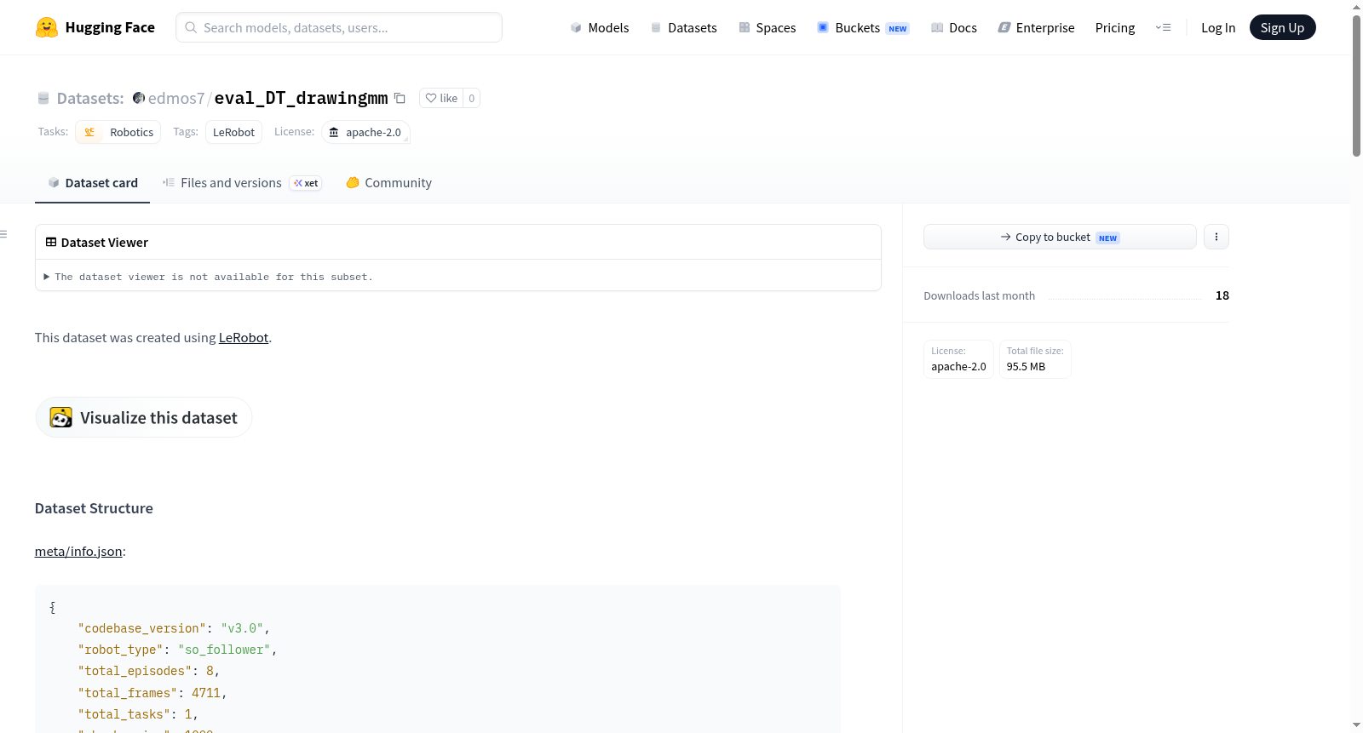
Task: Switch to the Dataset card tab
Action: pyautogui.click(x=93, y=182)
